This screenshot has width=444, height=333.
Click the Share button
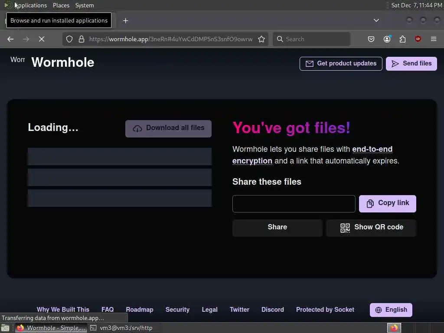tap(277, 227)
